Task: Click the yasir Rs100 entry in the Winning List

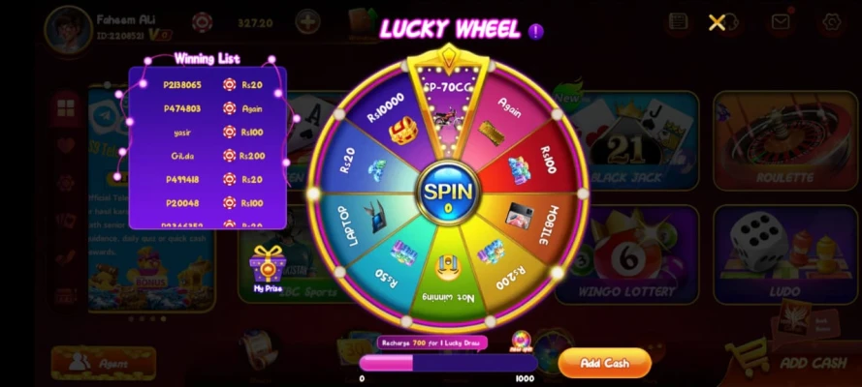Action: tap(208, 133)
